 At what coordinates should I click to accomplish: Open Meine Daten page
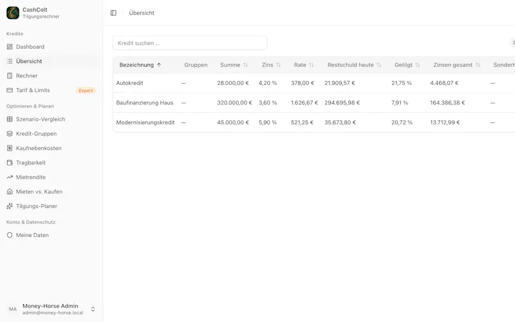(51, 235)
